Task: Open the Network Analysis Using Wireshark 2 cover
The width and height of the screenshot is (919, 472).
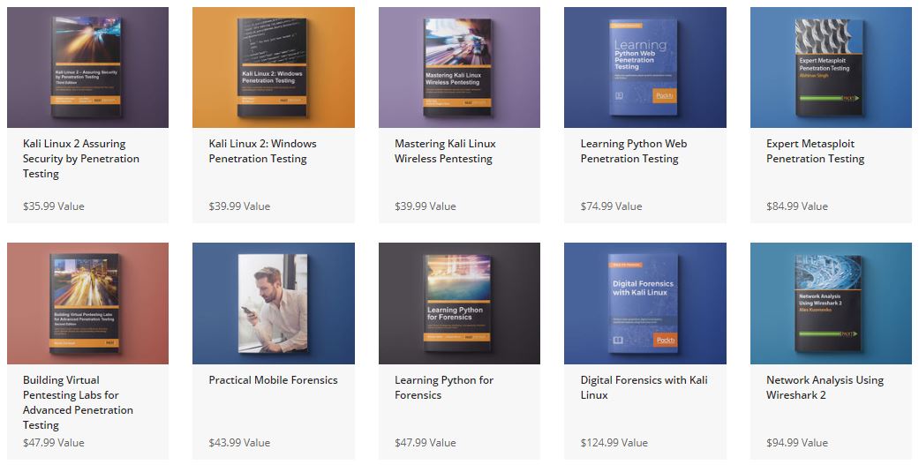Action: coord(831,303)
